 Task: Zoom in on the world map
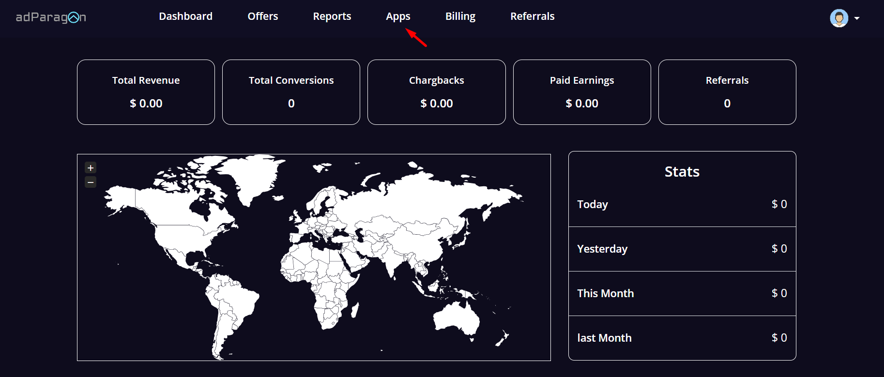tap(91, 168)
